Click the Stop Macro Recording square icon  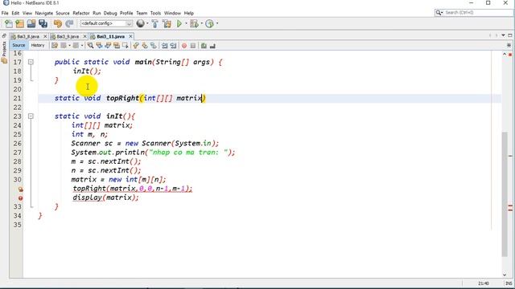pos(193,46)
